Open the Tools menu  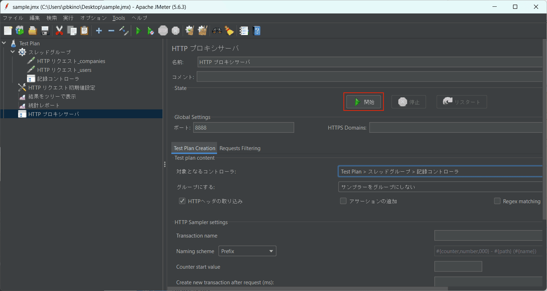pyautogui.click(x=119, y=18)
